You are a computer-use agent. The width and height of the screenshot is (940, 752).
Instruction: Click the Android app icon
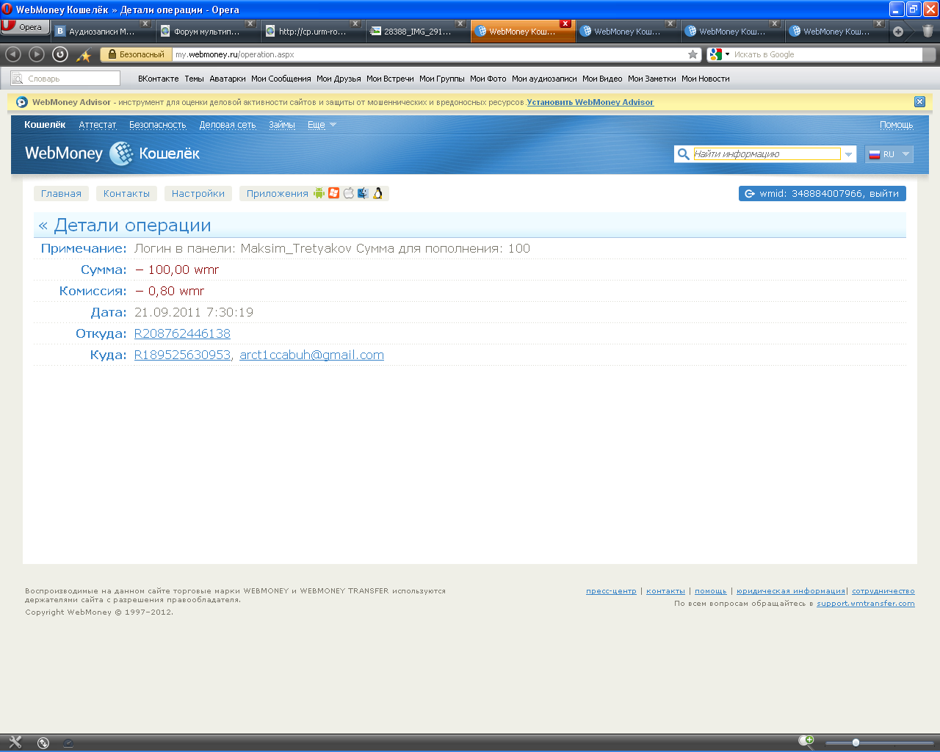(319, 193)
